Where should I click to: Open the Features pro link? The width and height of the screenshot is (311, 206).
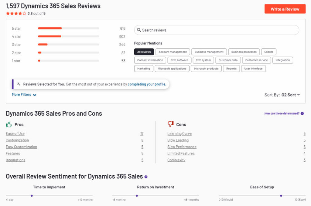tap(13, 154)
